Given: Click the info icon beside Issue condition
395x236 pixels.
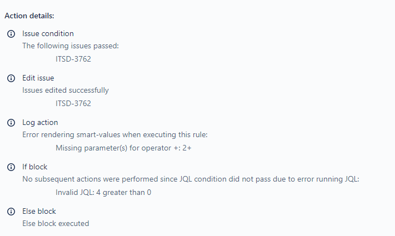Looking at the screenshot, I should [x=11, y=34].
